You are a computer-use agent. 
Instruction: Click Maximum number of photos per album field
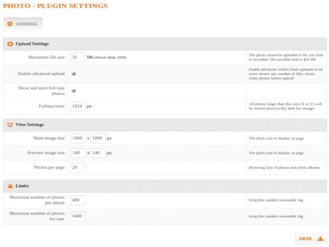tap(78, 200)
